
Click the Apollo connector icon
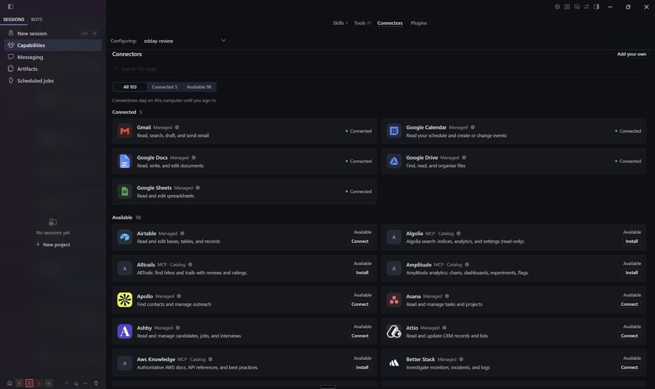(x=125, y=300)
